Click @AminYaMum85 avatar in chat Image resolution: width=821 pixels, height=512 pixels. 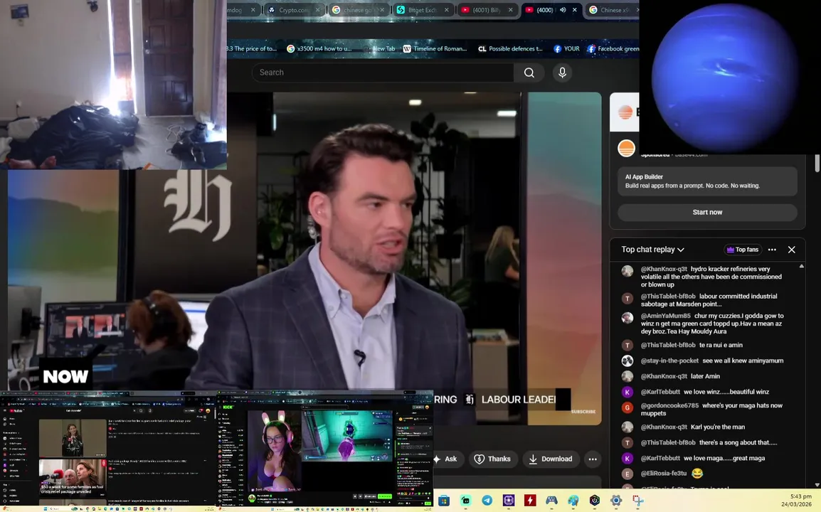pos(627,318)
